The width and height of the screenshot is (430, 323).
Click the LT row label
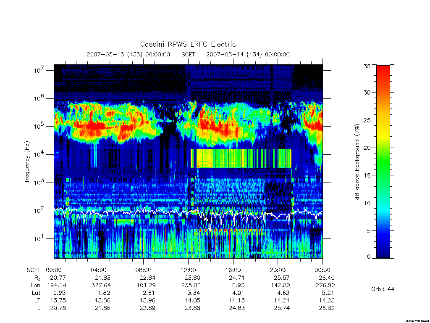tap(37, 300)
